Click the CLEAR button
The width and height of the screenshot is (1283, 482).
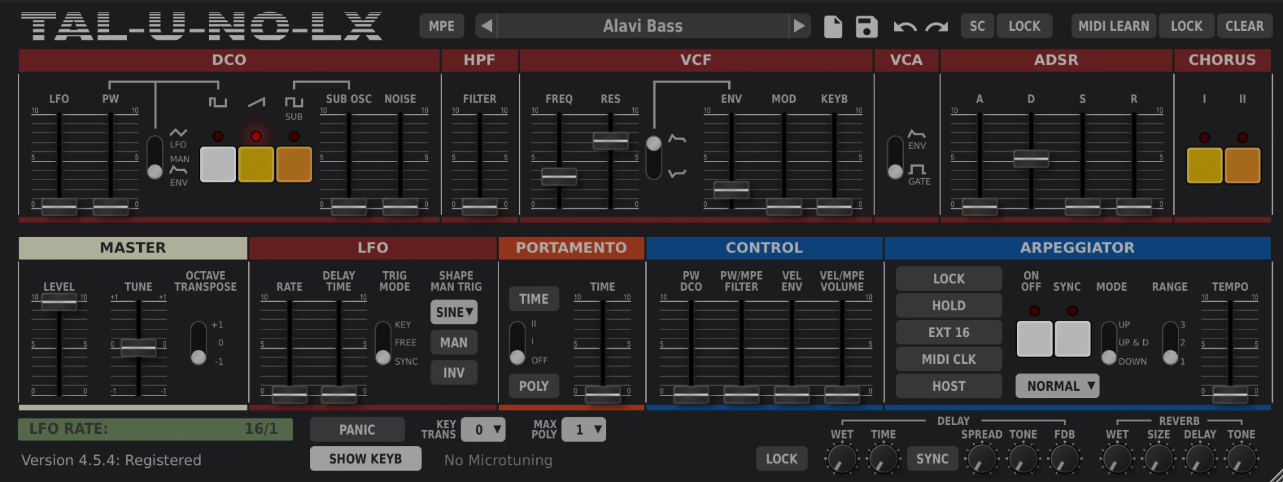pos(1245,26)
